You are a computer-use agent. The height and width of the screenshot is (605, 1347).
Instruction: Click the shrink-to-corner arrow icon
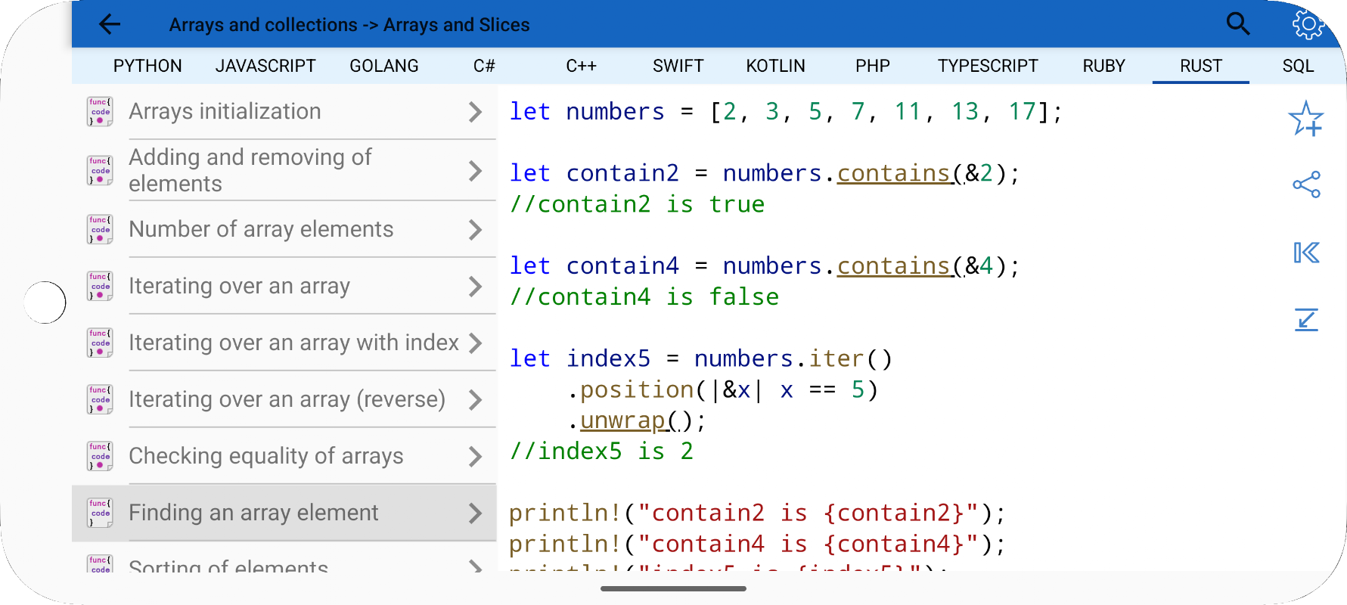(1306, 320)
